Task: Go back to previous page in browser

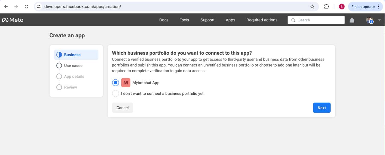Action: click(x=6, y=7)
